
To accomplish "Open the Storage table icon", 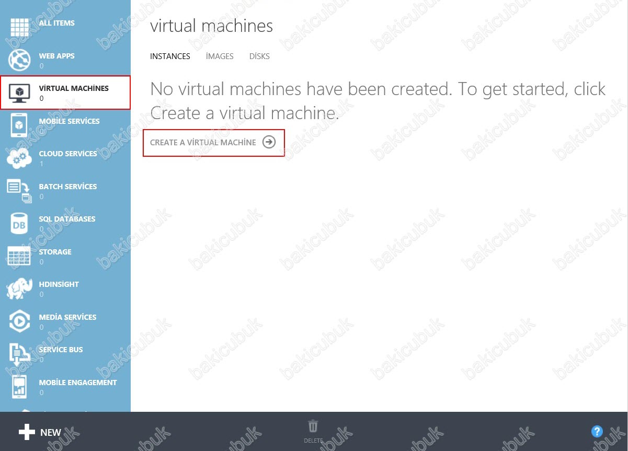I will point(19,256).
